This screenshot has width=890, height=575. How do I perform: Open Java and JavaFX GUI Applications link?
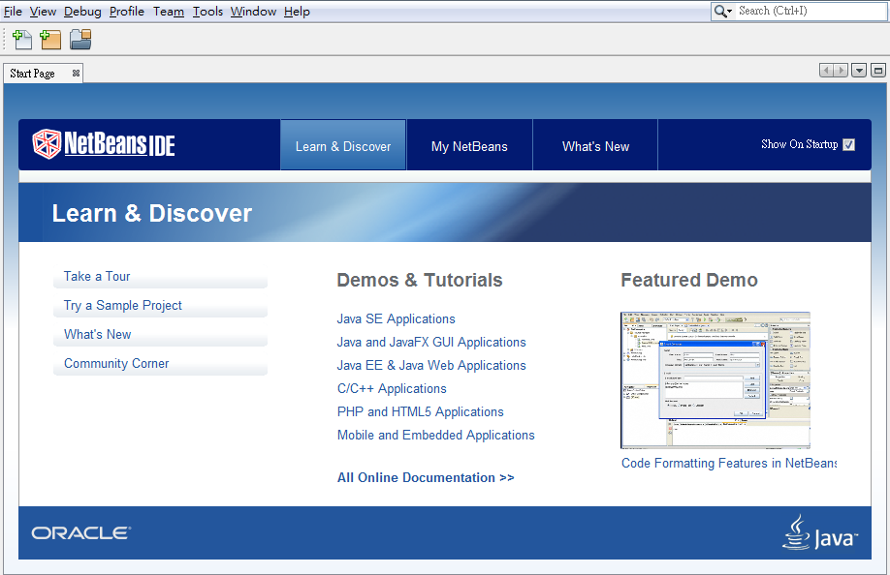pos(431,342)
